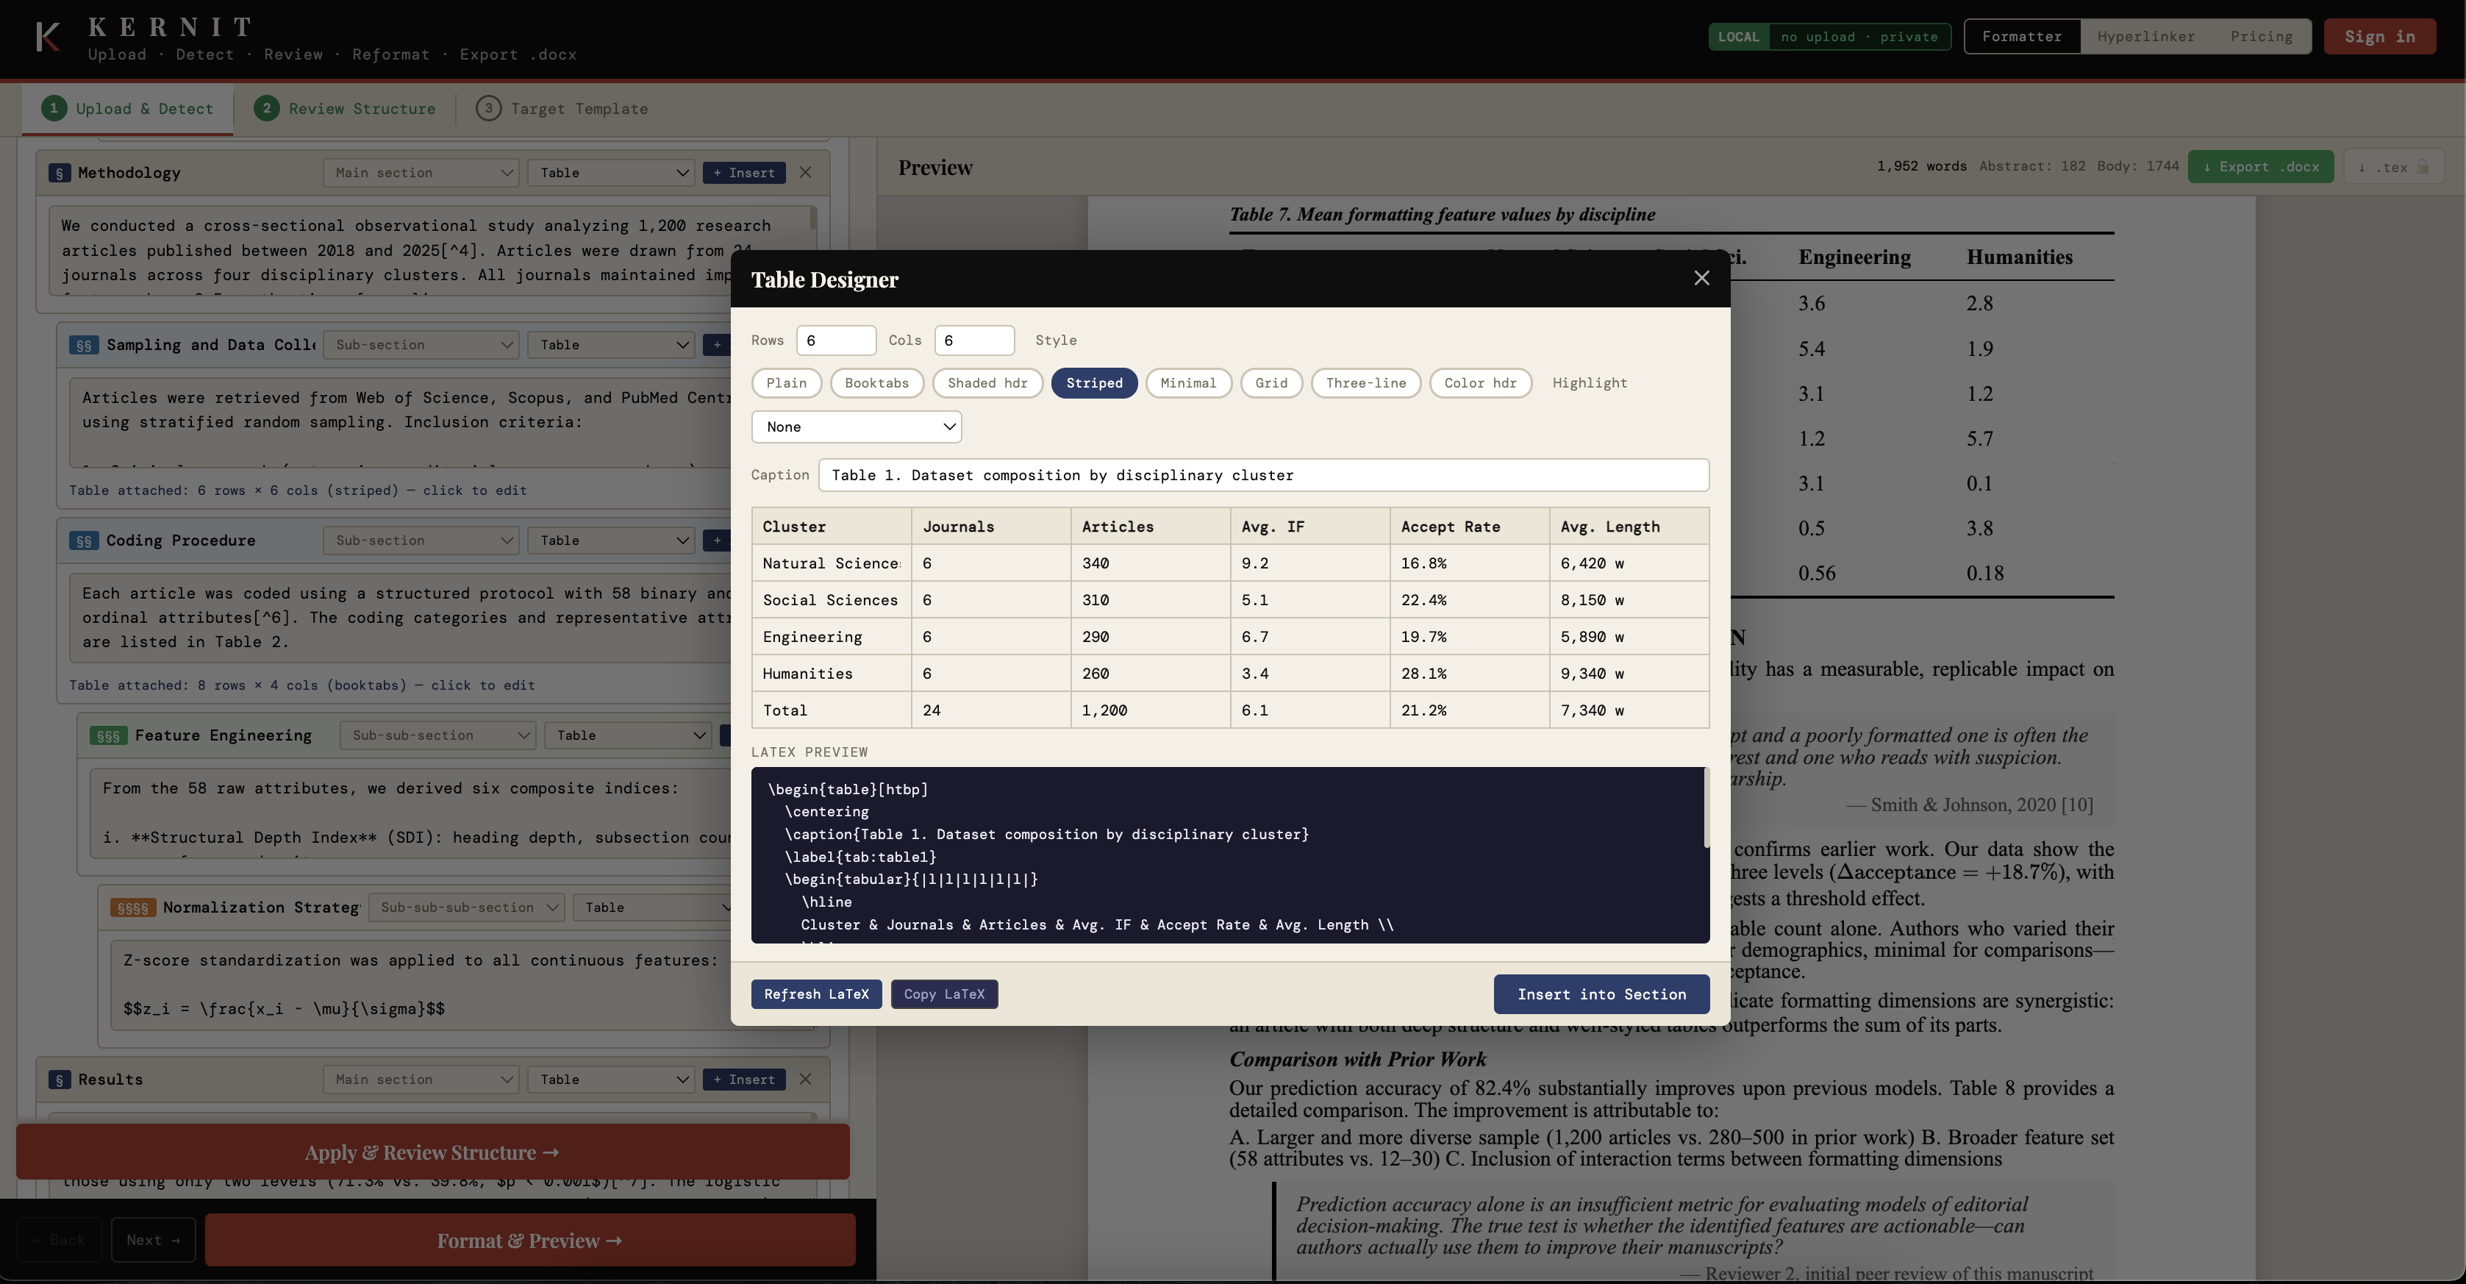Click step 3 circle for Target Template

click(488, 108)
